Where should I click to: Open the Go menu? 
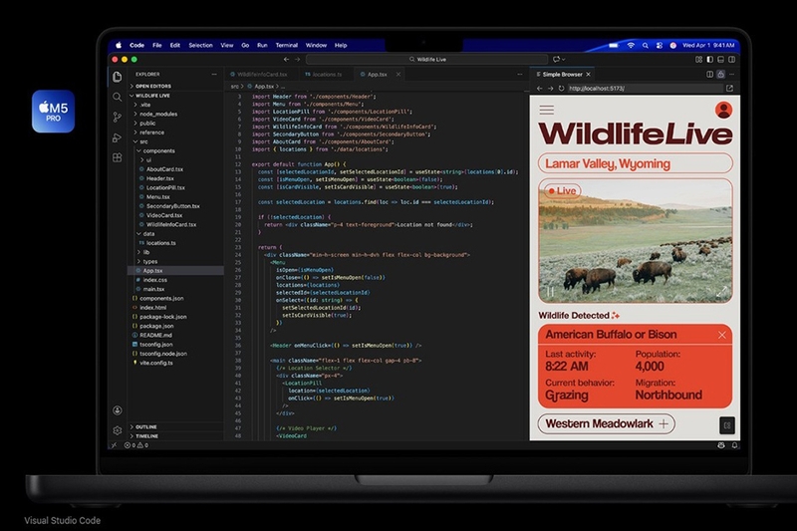tap(245, 45)
